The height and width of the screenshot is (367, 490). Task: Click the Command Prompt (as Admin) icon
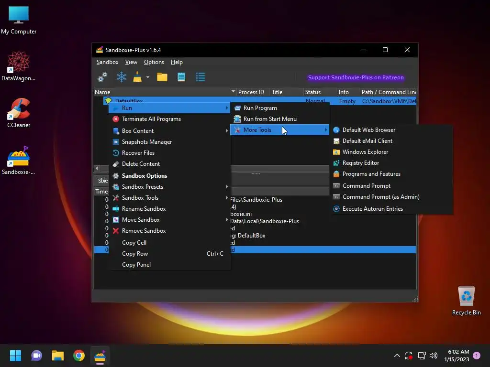pos(336,197)
